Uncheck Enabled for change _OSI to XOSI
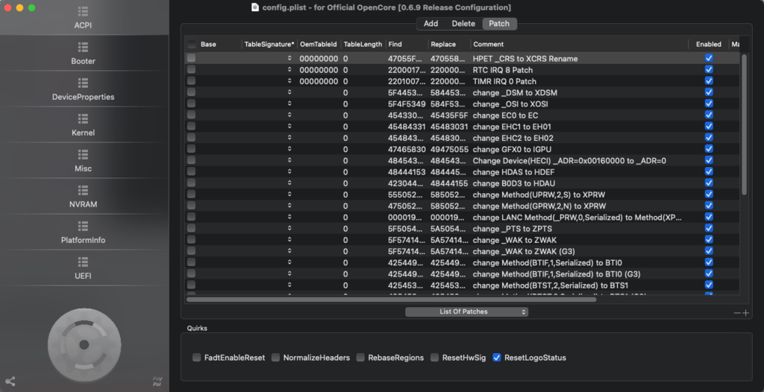 709,104
